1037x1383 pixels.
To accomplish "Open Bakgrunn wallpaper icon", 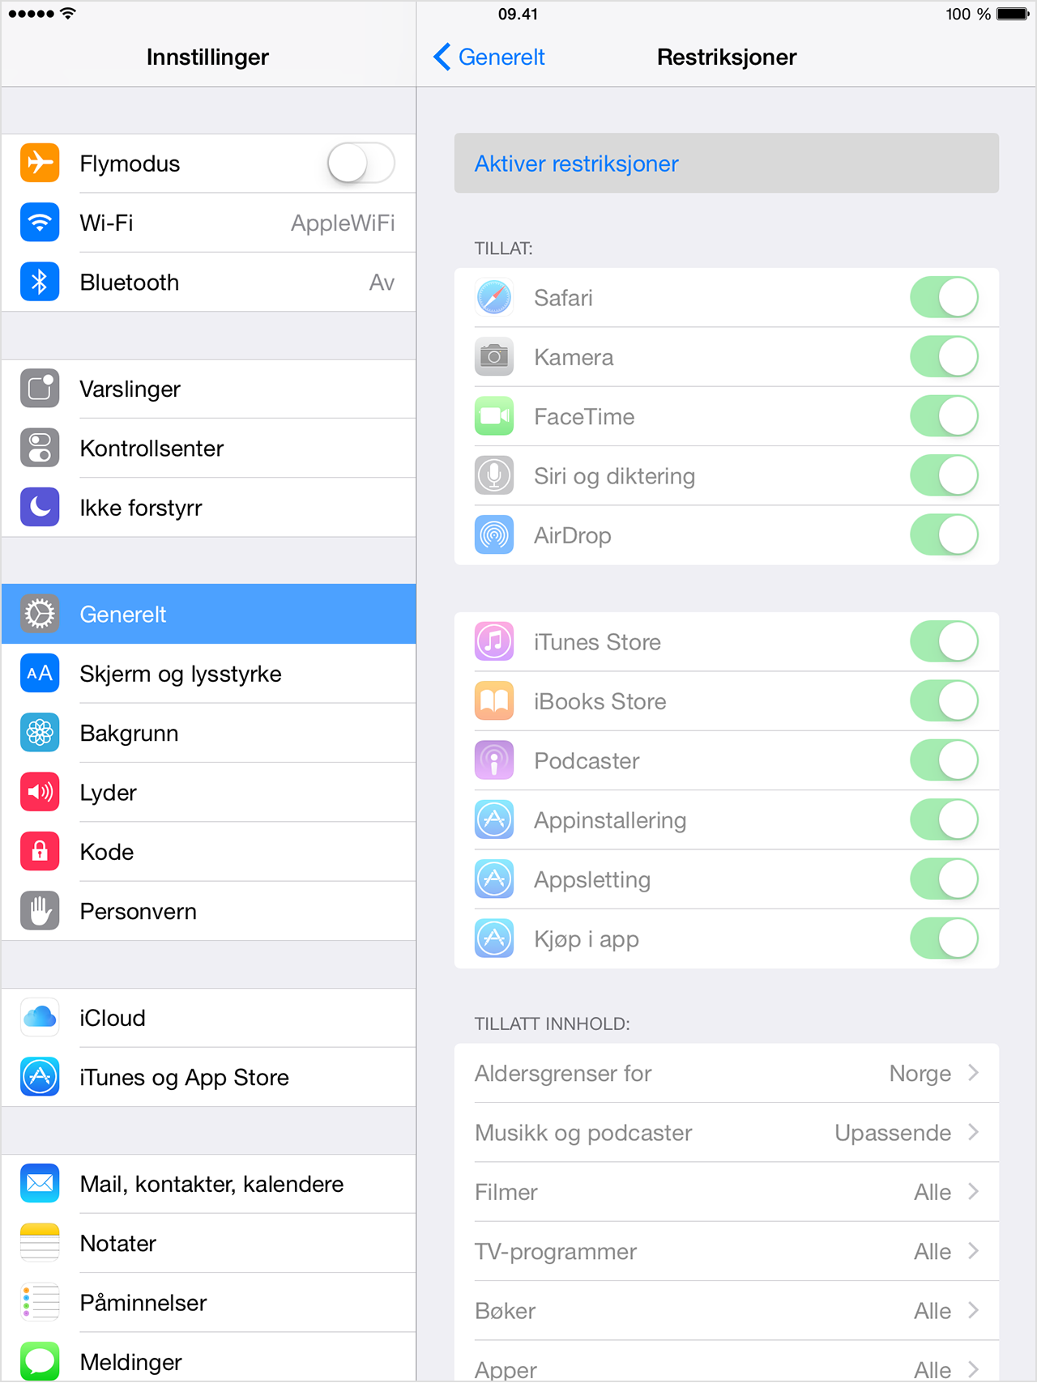I will pos(40,733).
